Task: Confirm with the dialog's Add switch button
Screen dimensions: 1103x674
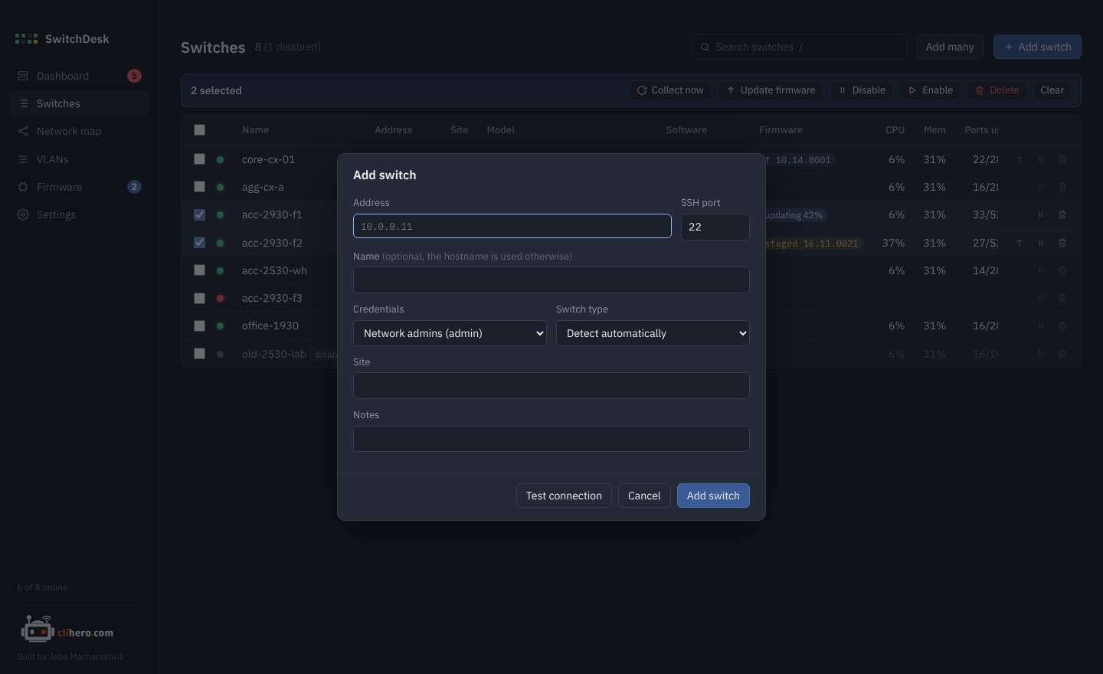Action: [713, 496]
